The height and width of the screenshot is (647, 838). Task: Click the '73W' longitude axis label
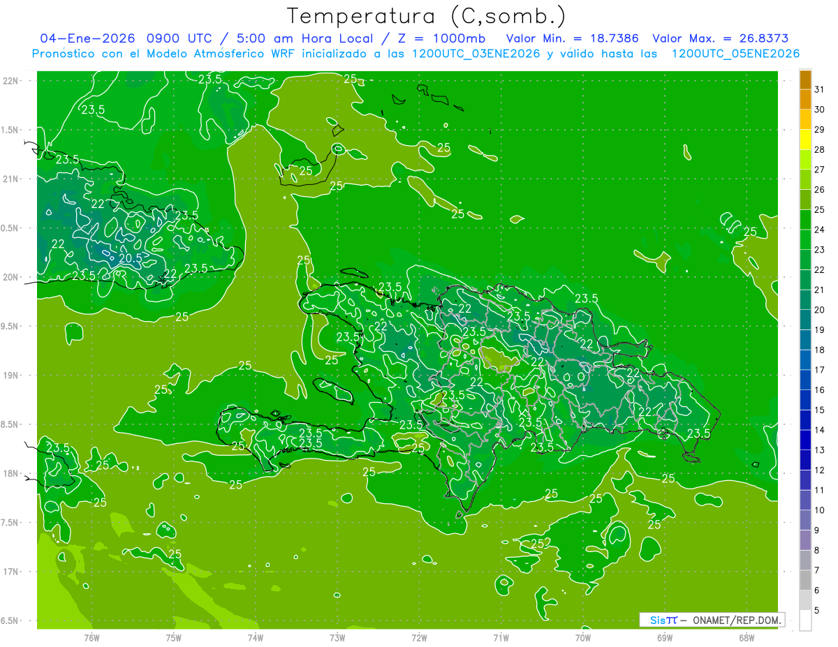point(337,637)
